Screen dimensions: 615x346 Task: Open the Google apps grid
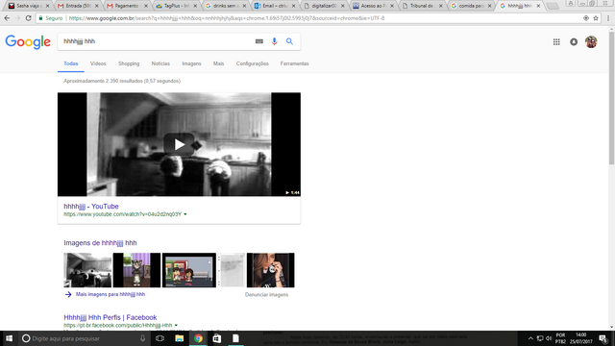[x=556, y=42]
